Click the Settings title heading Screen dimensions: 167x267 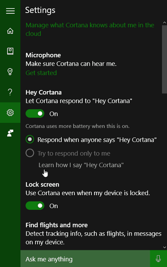click(40, 10)
